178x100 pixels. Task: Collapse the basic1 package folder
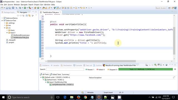[7, 33]
